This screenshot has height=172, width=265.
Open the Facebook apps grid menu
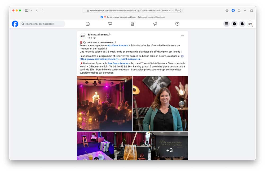pos(226,24)
